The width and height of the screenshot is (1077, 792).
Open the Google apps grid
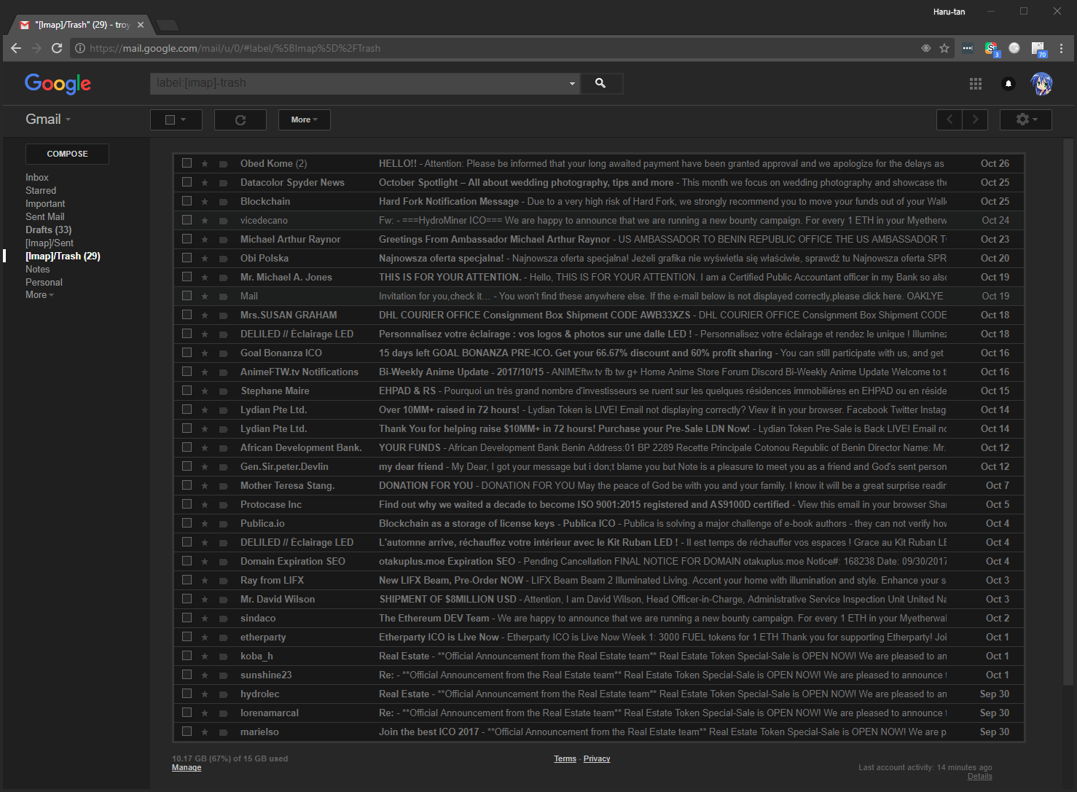[x=976, y=84]
